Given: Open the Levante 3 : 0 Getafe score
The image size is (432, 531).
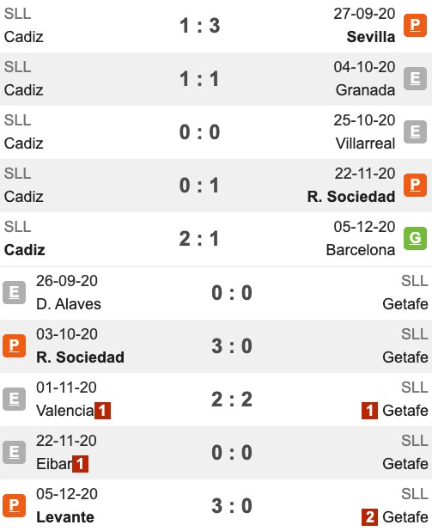Looking at the screenshot, I should click(232, 505).
